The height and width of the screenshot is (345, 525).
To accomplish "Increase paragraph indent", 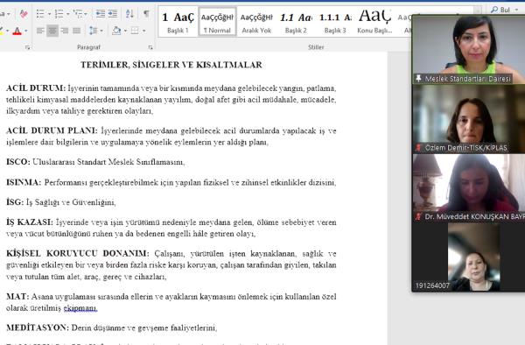I will (x=113, y=14).
